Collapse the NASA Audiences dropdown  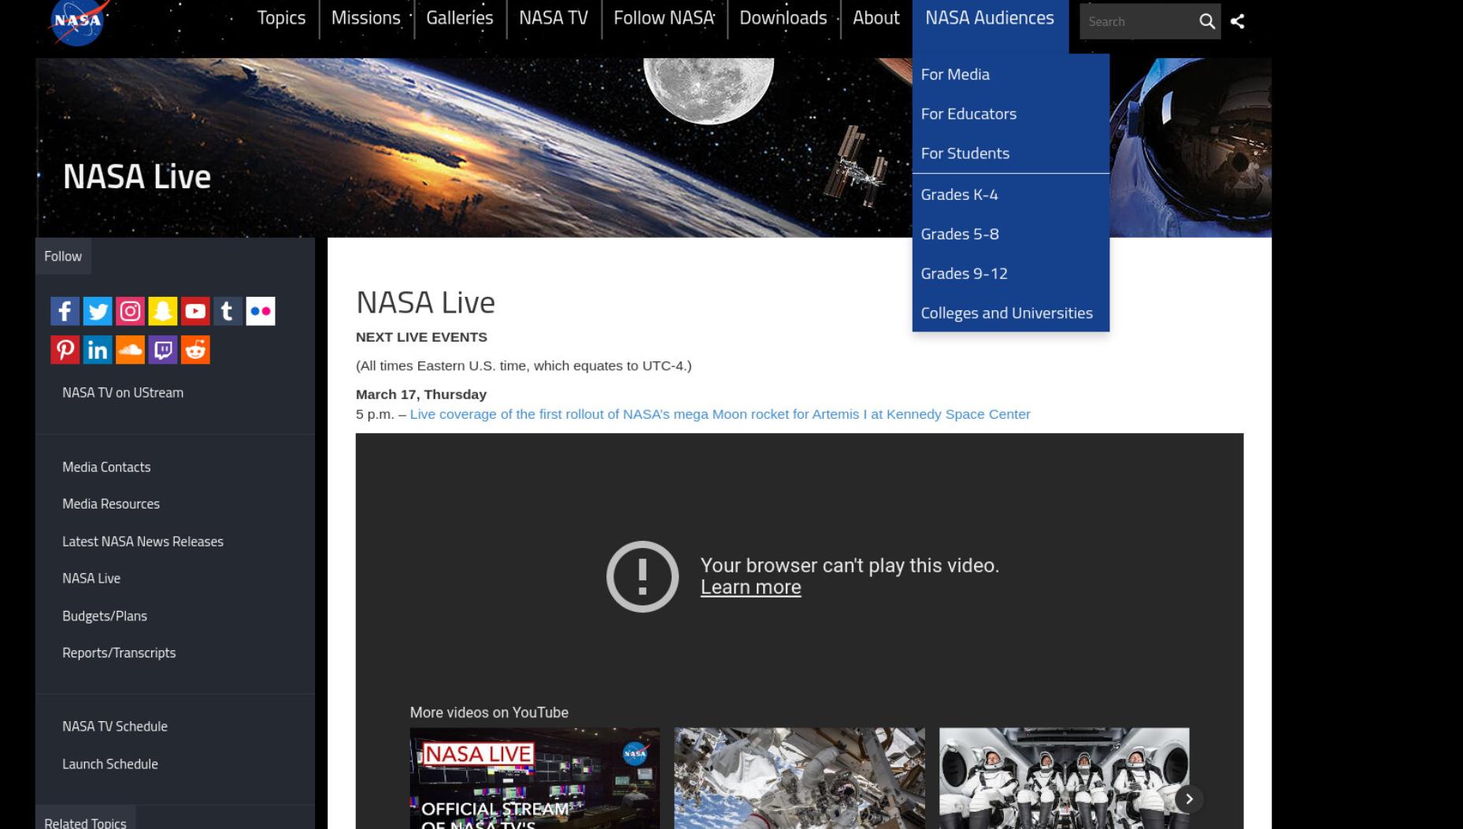(x=990, y=18)
